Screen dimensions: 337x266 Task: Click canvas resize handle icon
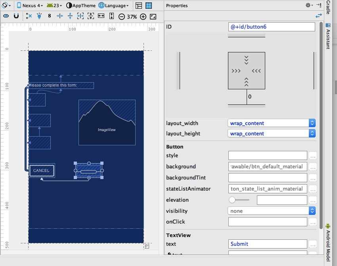click(147, 247)
